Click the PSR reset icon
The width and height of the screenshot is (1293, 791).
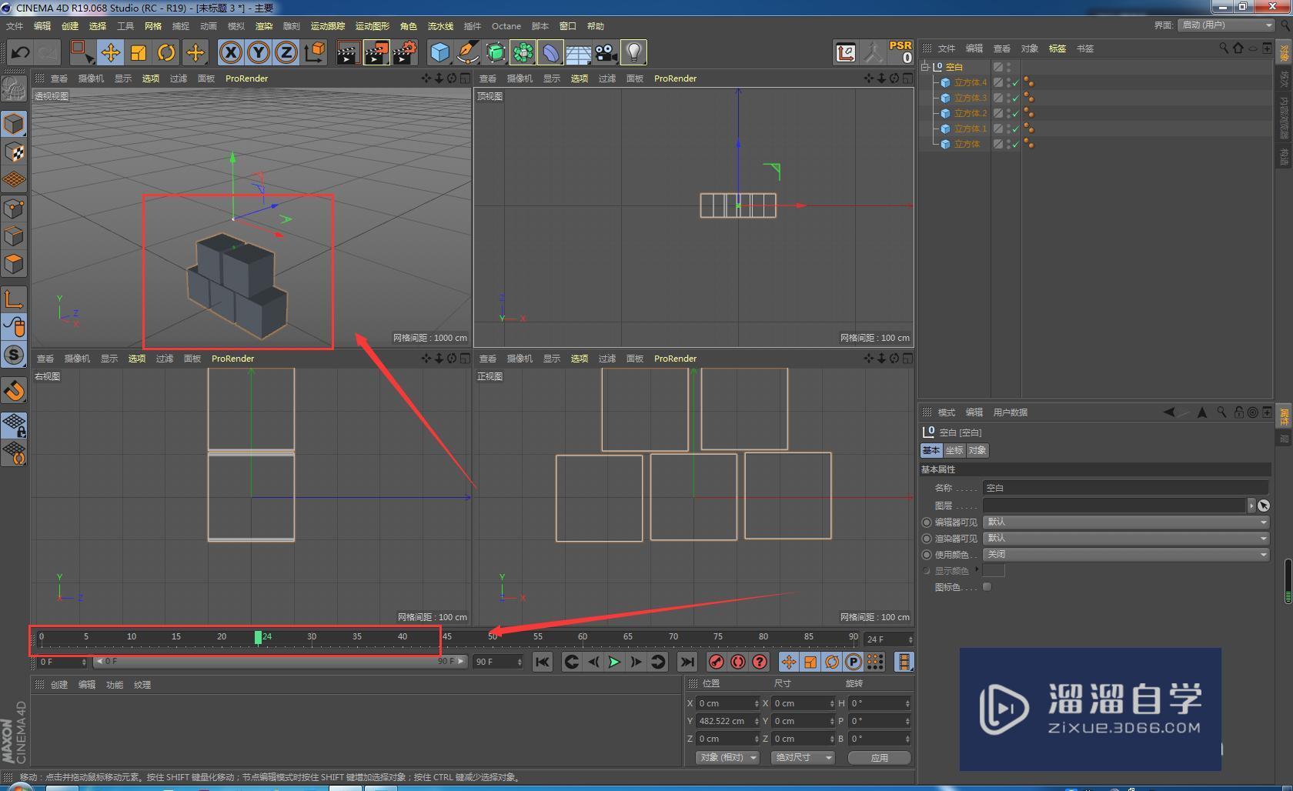(x=900, y=52)
